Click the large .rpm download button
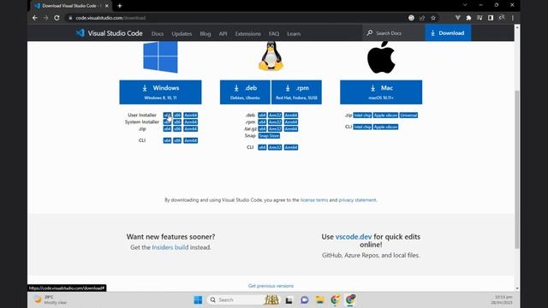Screen dimensions: 548x308 pos(296,92)
